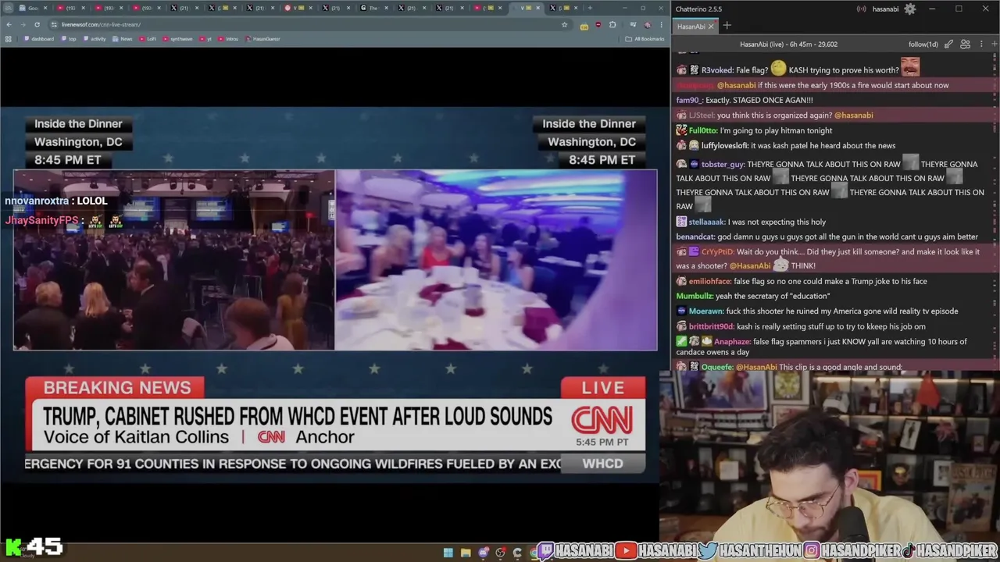Click the follow(1d) button in Chatterino
This screenshot has width=1000, height=562.
(x=923, y=44)
